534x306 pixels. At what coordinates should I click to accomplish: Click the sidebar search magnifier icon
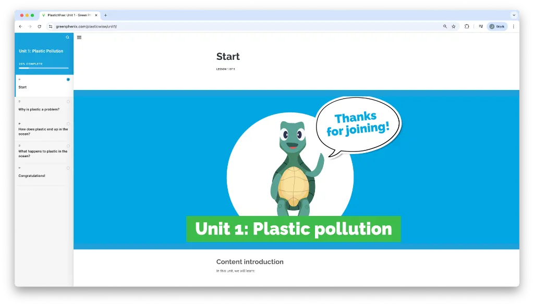pyautogui.click(x=67, y=37)
